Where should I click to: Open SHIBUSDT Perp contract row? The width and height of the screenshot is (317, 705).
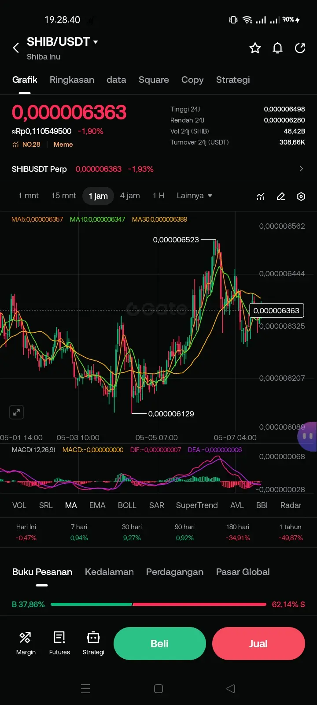(158, 169)
